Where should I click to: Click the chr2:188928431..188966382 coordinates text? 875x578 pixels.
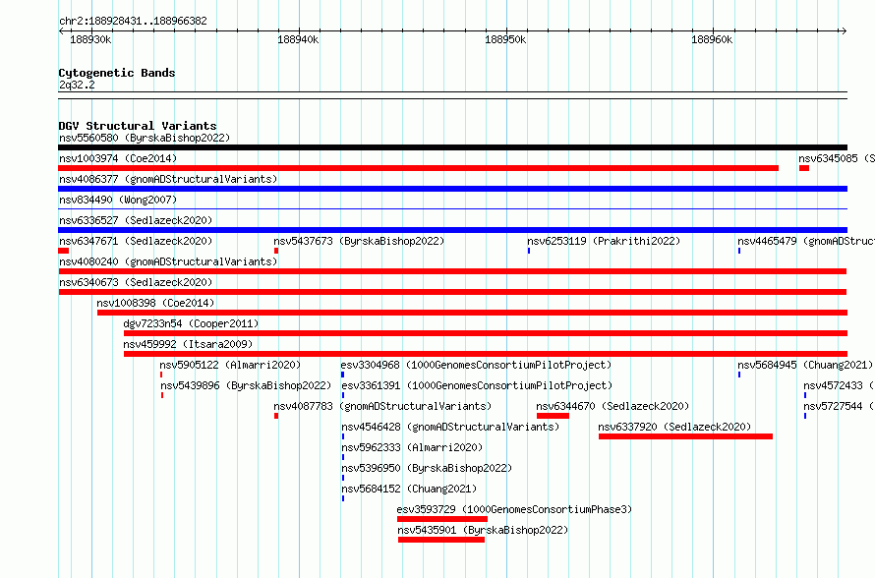pos(133,21)
